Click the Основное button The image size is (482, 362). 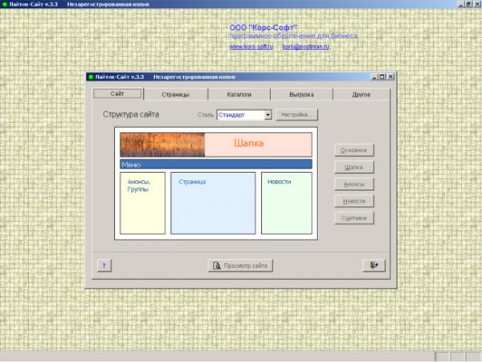(x=353, y=150)
